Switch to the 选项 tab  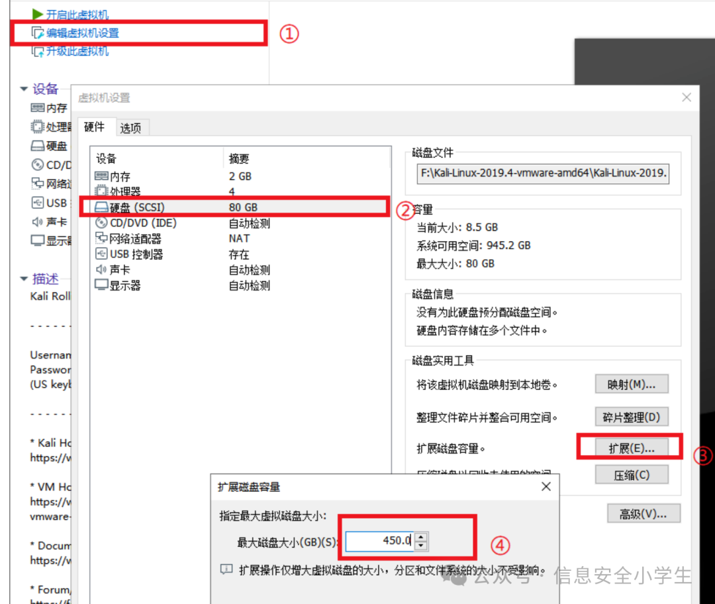click(x=130, y=128)
